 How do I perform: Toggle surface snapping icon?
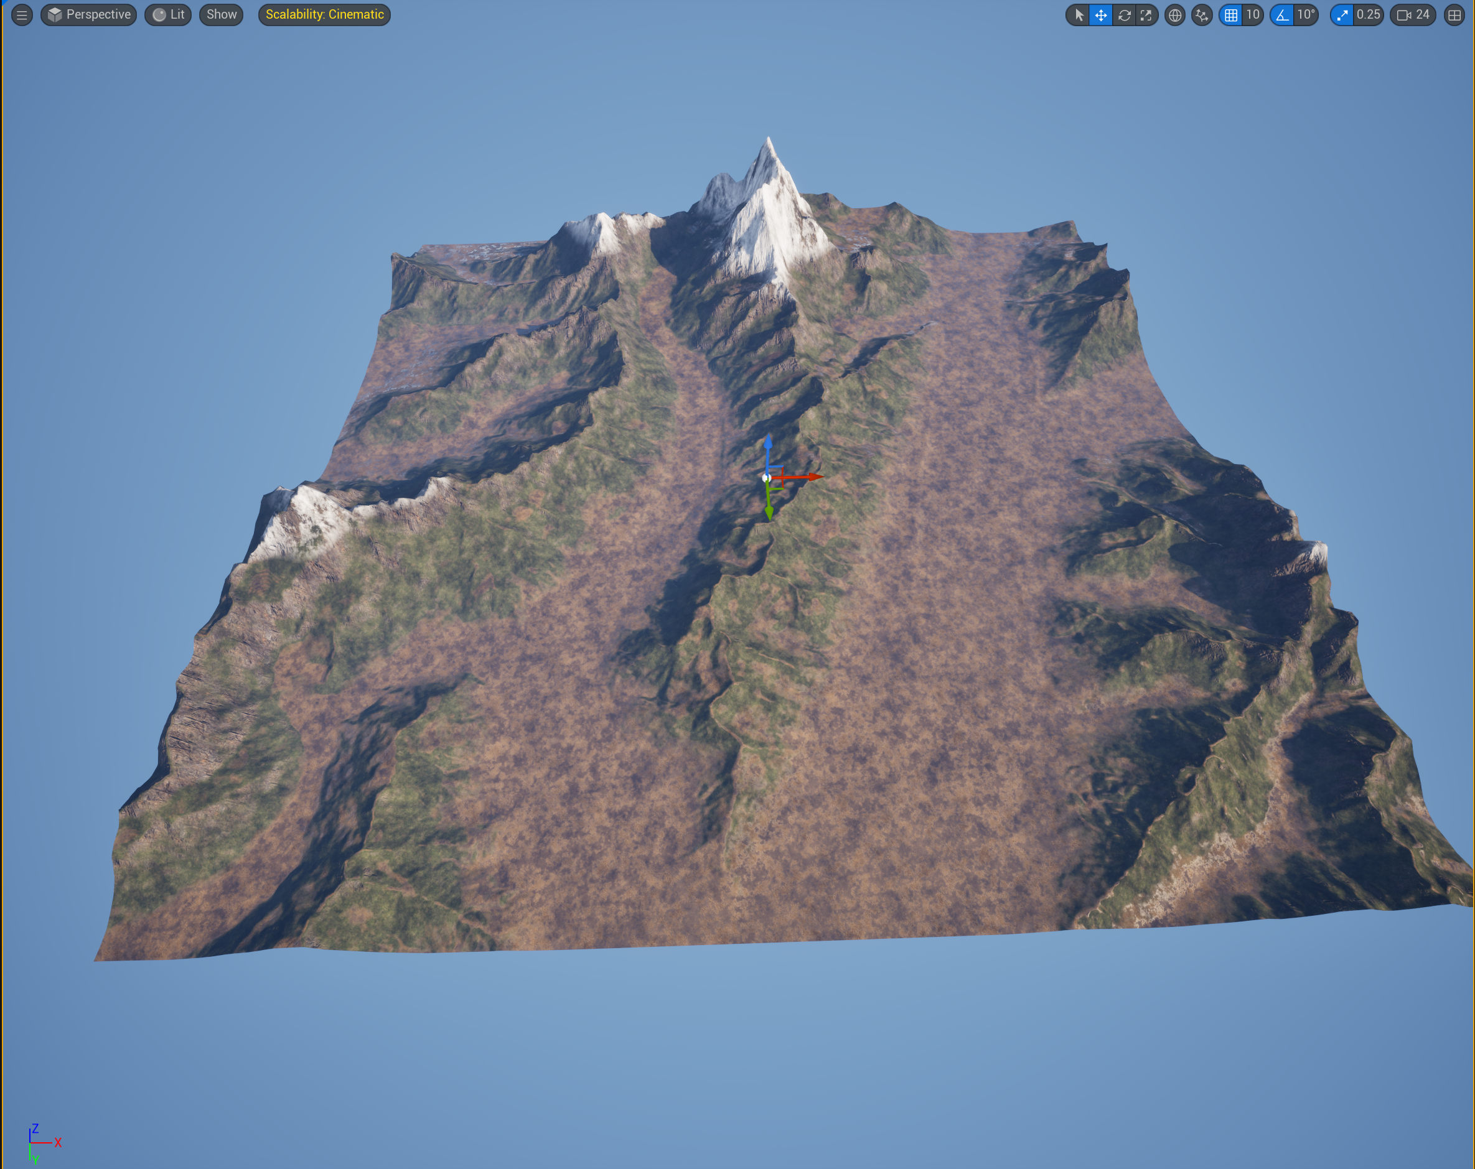1202,15
